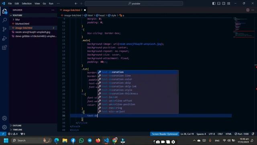Open the Run and Debug view
The image size is (257, 145).
pos(4,38)
